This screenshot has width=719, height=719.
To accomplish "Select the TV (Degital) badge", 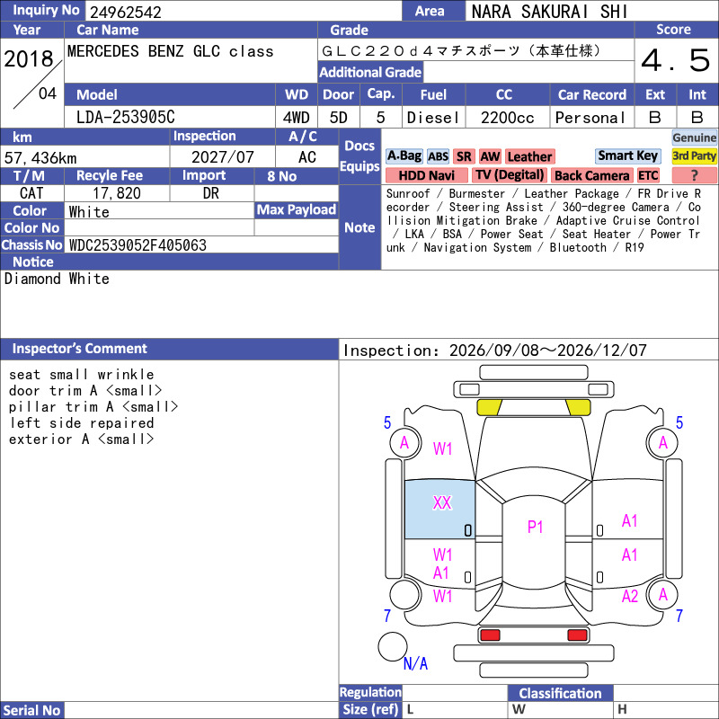I will coord(510,175).
